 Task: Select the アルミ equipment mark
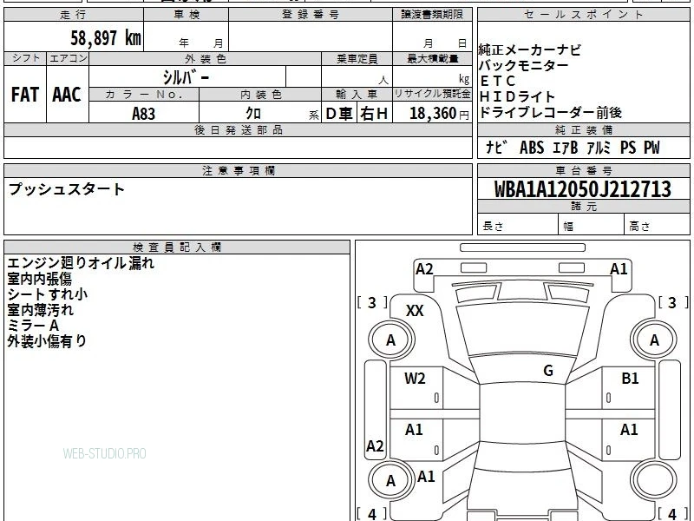tap(599, 148)
